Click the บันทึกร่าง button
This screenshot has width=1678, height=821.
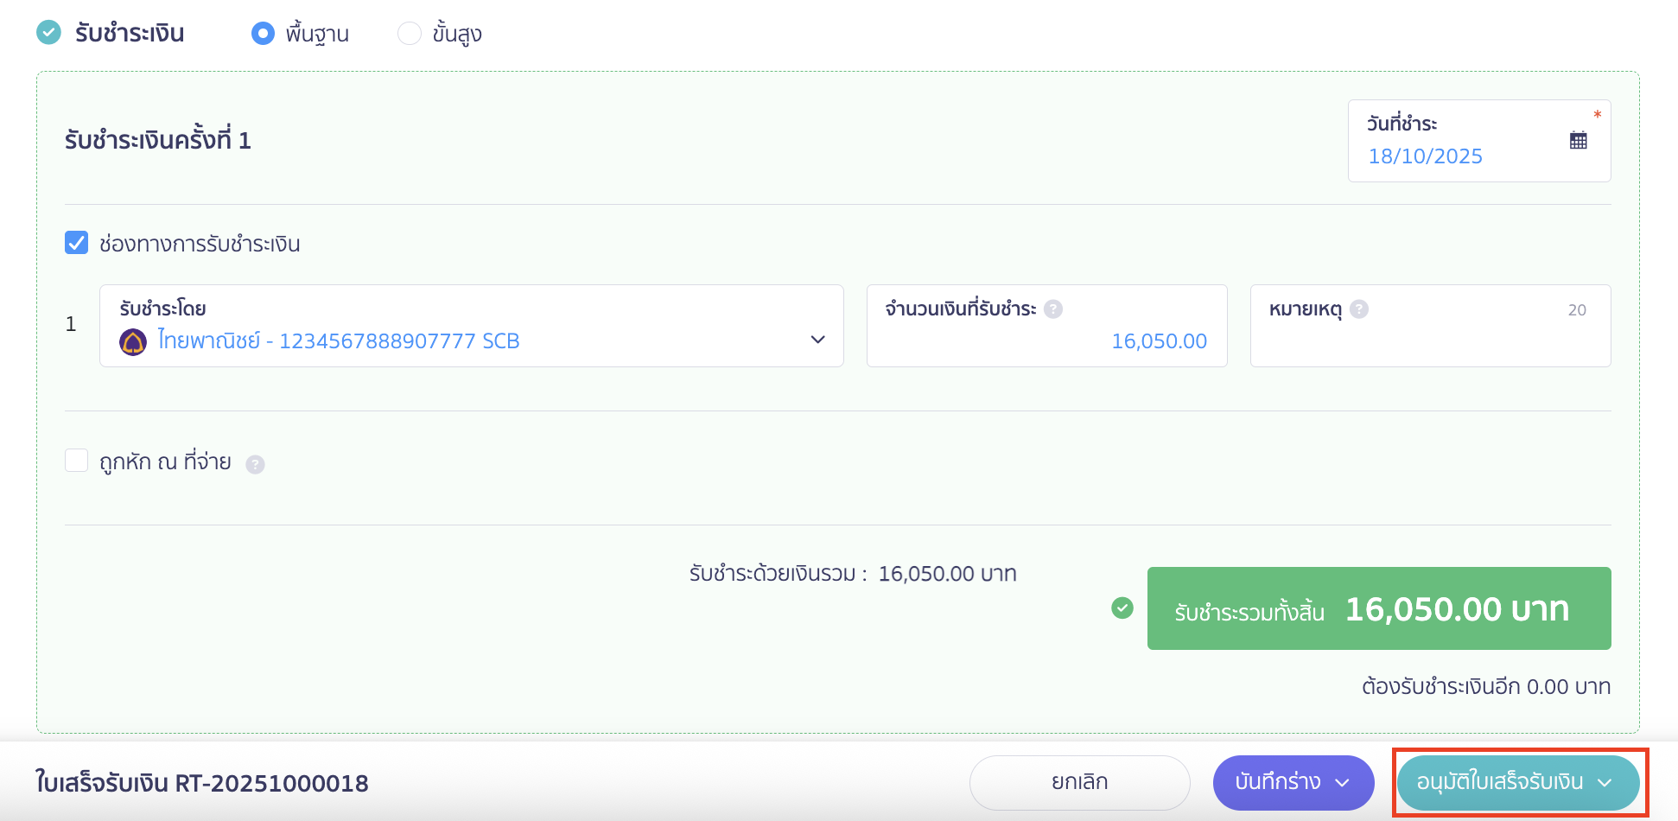click(1277, 782)
